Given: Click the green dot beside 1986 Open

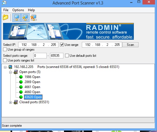Looking at the screenshot, I should [21, 77].
